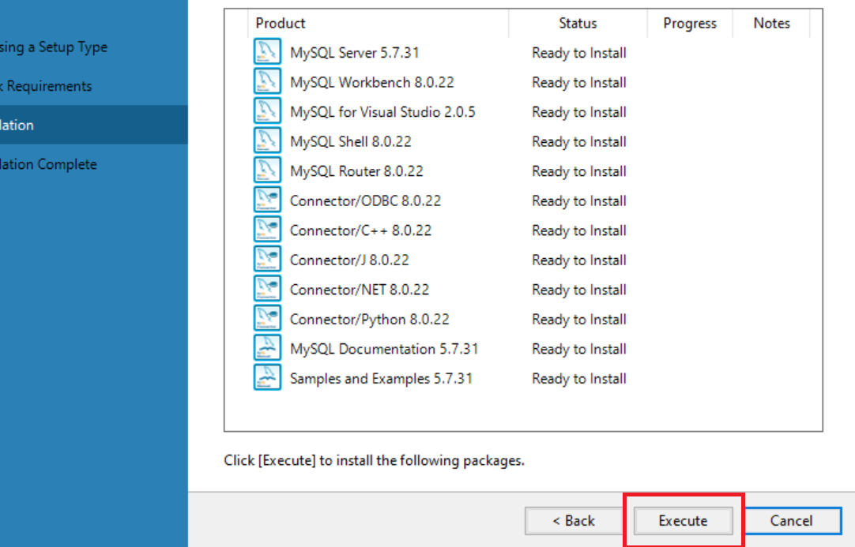Click the Samples and Examples icon
This screenshot has height=547, width=855.
[267, 377]
